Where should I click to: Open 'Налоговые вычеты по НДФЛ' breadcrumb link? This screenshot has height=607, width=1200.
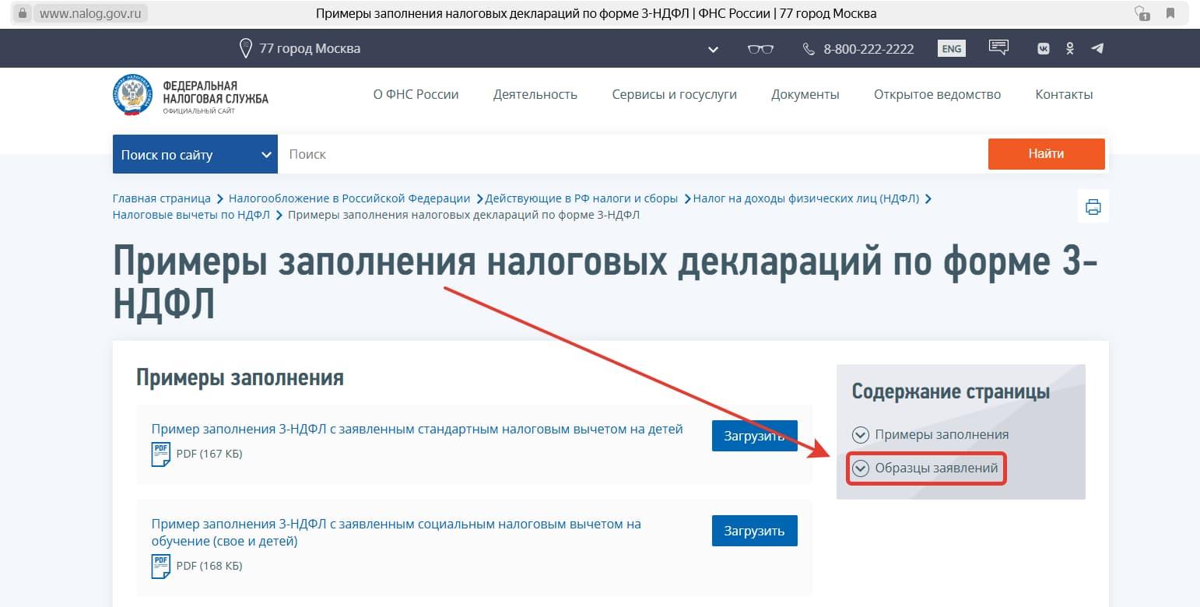pos(191,215)
